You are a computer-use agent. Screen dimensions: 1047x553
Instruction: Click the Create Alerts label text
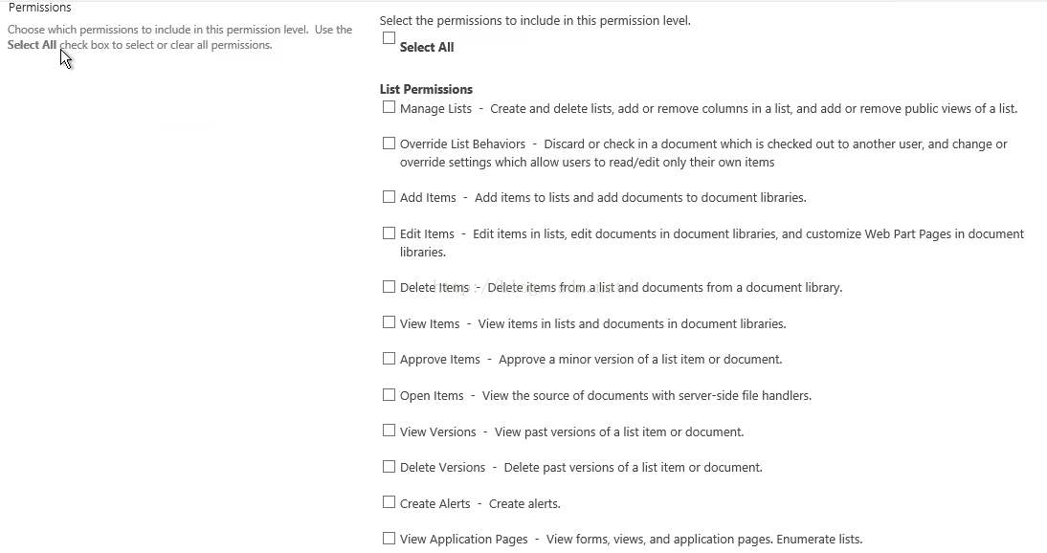(434, 503)
